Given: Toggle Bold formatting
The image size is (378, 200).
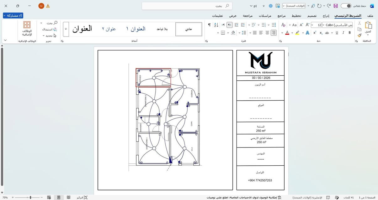Looking at the screenshot, I should pos(349,33).
